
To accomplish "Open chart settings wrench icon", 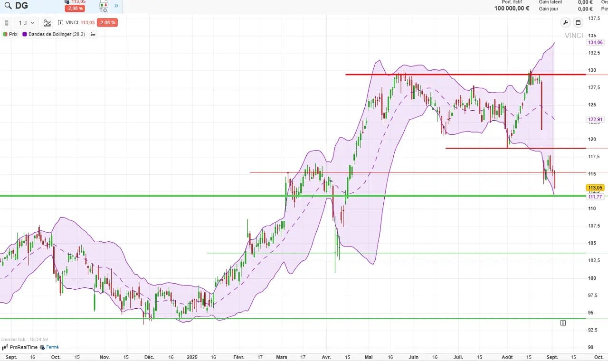I will point(565,22).
